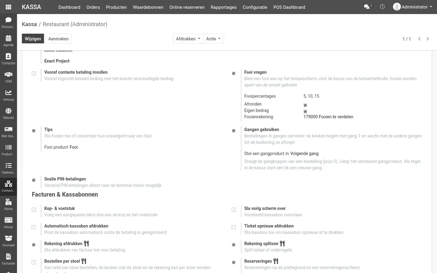Image resolution: width=437 pixels, height=273 pixels.
Task: Toggle Afronden checkbox under Fooi vragen
Action: click(305, 105)
